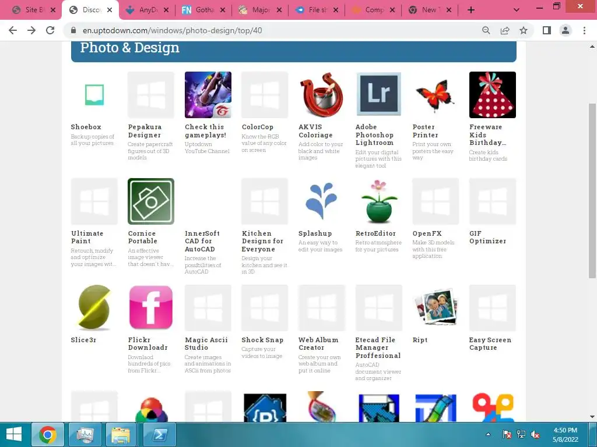Open the Web Album Creator title link
Image resolution: width=597 pixels, height=447 pixels.
pyautogui.click(x=318, y=343)
